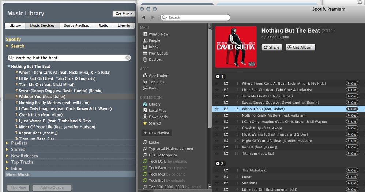365x192 pixels.
Task: Open Downloads in Spotify sidebar
Action: coord(155,117)
